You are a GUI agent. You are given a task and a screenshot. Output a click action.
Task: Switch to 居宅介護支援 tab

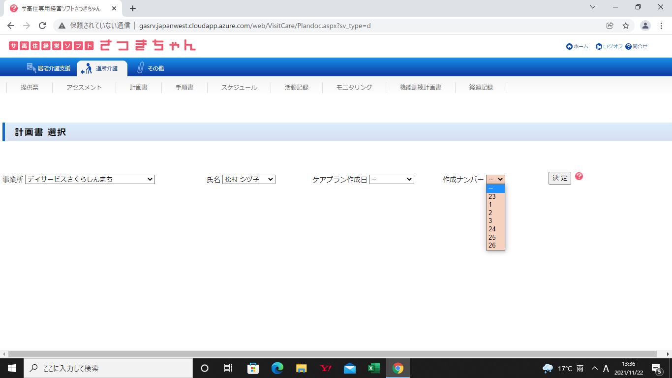pyautogui.click(x=49, y=68)
